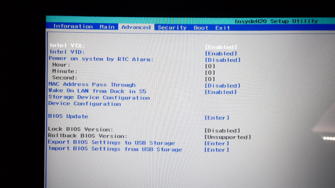Toggle Intel VTX Enabled value

221,47
